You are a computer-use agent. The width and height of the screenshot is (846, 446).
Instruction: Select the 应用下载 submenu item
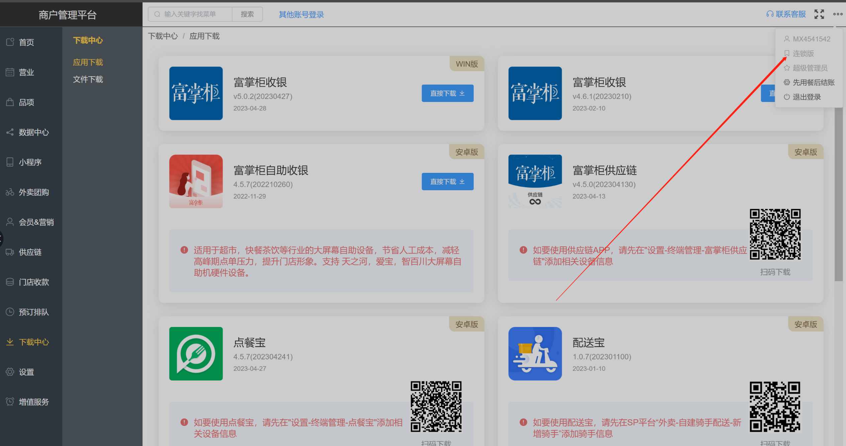[88, 62]
